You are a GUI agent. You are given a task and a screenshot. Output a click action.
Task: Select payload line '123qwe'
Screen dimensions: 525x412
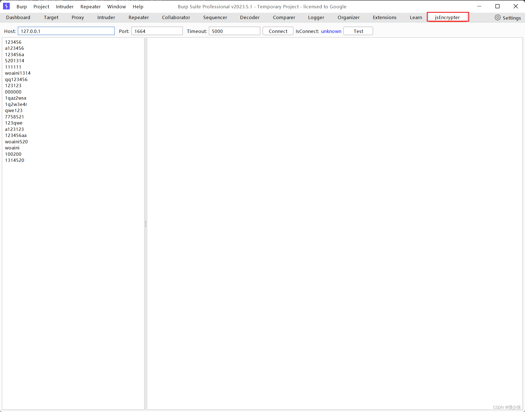14,123
